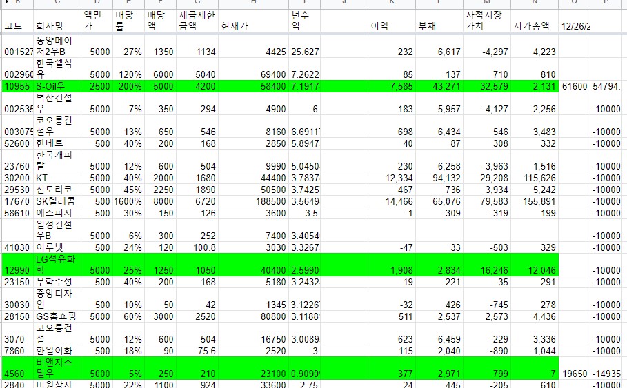This screenshot has height=388, width=627.
Task: Select code cell 12990
Action: pos(18,265)
